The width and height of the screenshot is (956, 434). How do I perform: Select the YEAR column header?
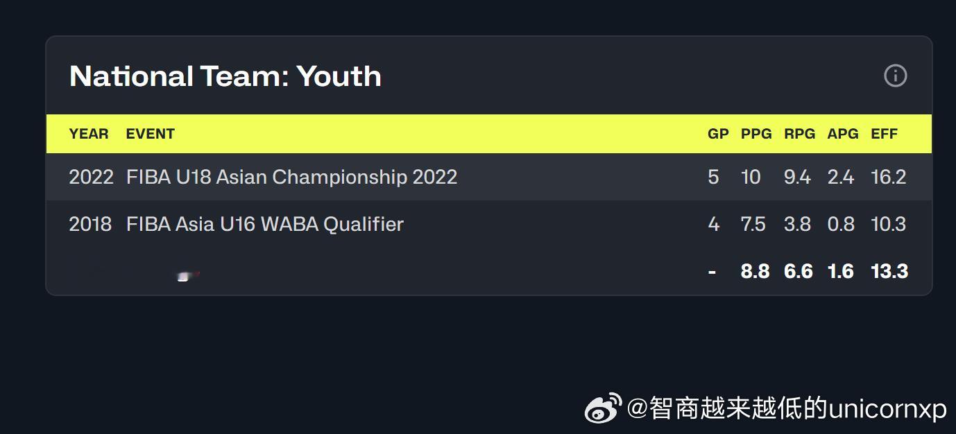[89, 134]
